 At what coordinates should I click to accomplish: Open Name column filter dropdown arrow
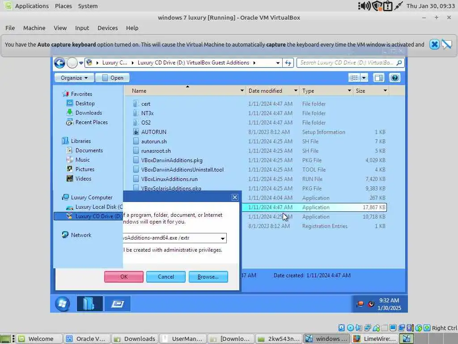pyautogui.click(x=242, y=90)
